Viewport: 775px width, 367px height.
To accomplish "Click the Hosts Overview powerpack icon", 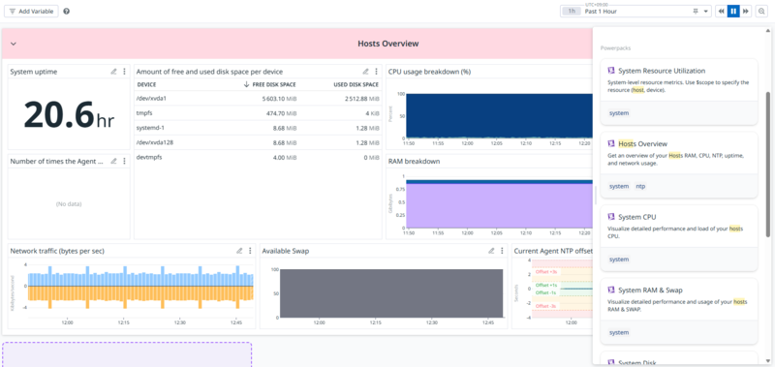I will (x=611, y=143).
